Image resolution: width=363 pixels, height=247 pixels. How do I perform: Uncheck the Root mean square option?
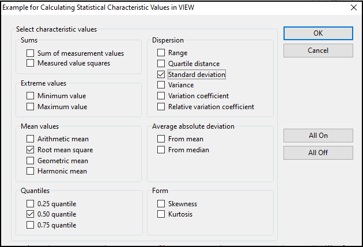click(31, 150)
